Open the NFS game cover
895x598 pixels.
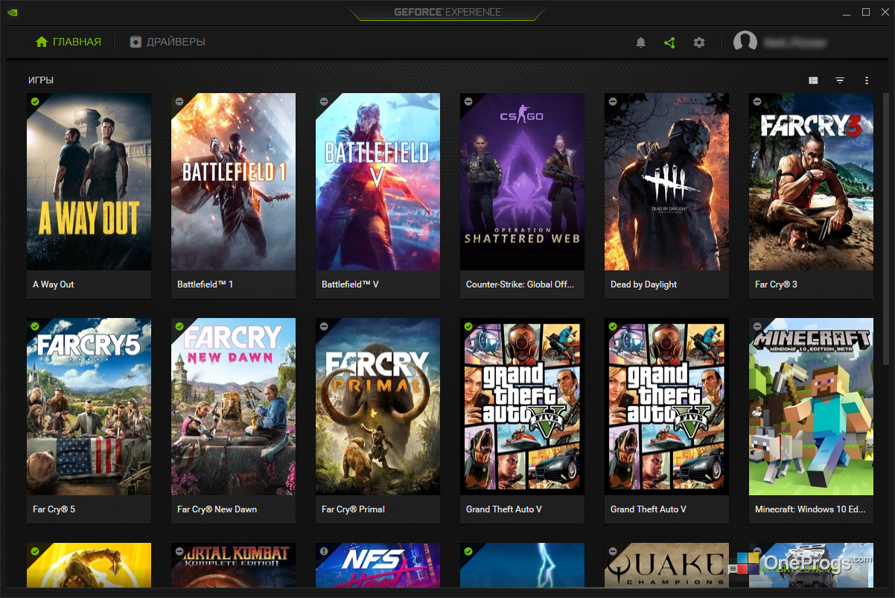(378, 566)
